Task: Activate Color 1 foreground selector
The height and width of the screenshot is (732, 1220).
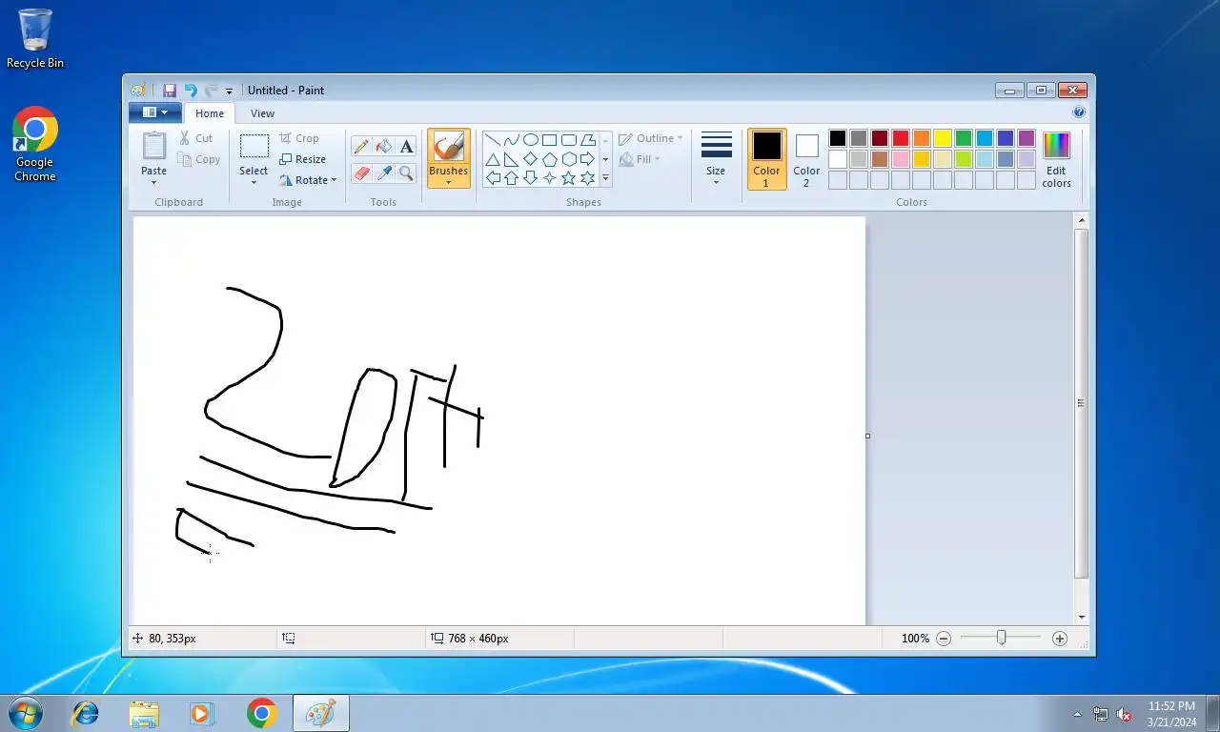Action: point(766,159)
